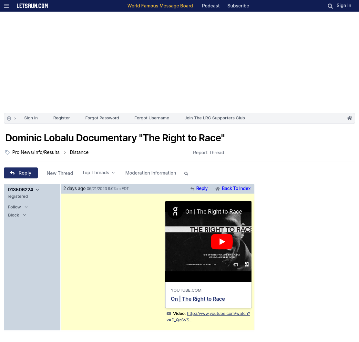Click Report Thread
359x342 pixels.
coord(208,153)
